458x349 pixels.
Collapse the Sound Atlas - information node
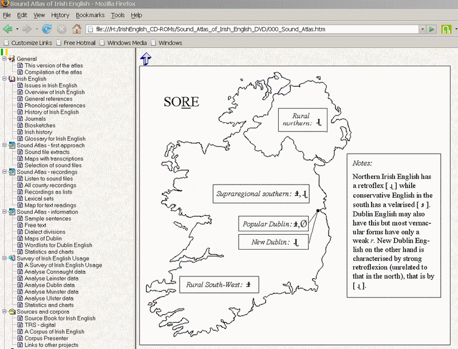click(x=5, y=212)
